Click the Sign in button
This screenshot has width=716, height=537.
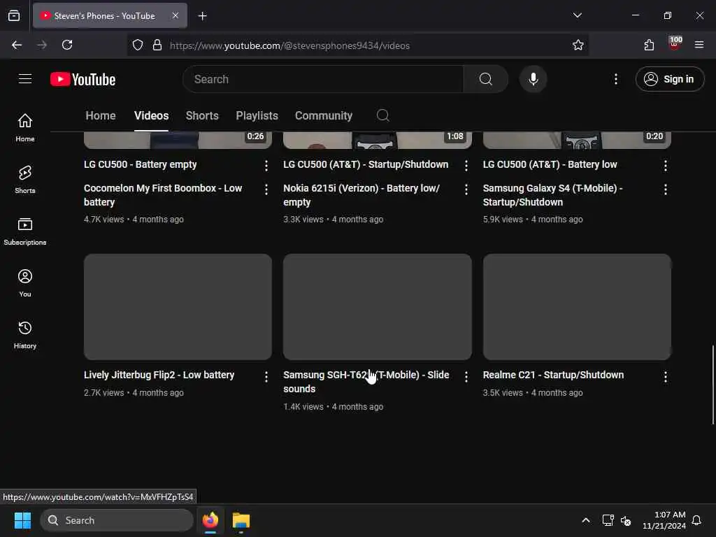pos(669,79)
